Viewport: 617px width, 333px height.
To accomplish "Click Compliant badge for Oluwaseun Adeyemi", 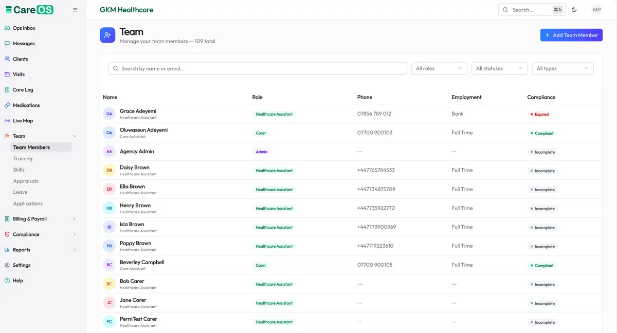I will [x=542, y=133].
